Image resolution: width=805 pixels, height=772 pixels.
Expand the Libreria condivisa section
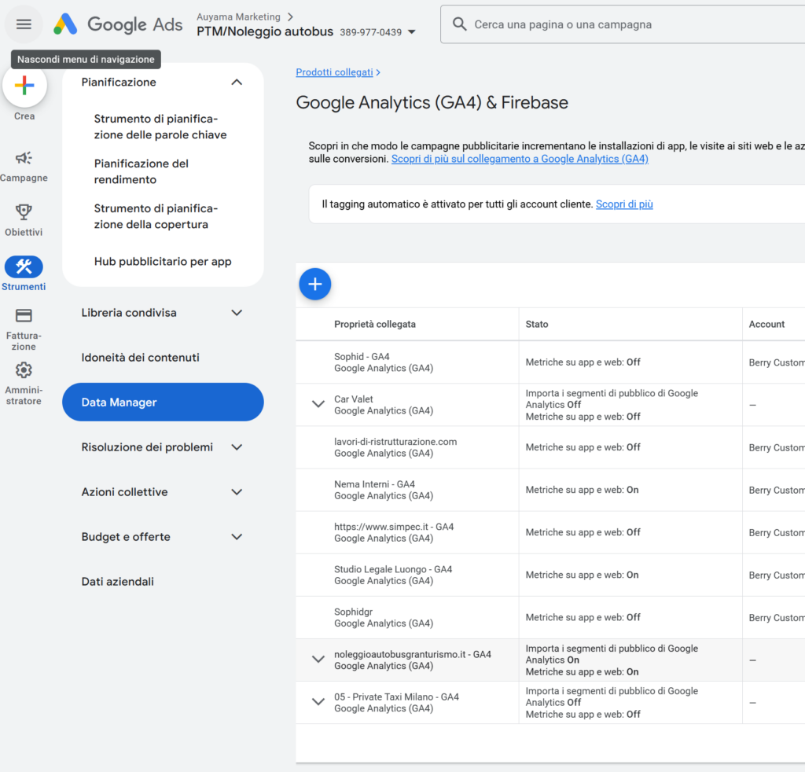237,313
